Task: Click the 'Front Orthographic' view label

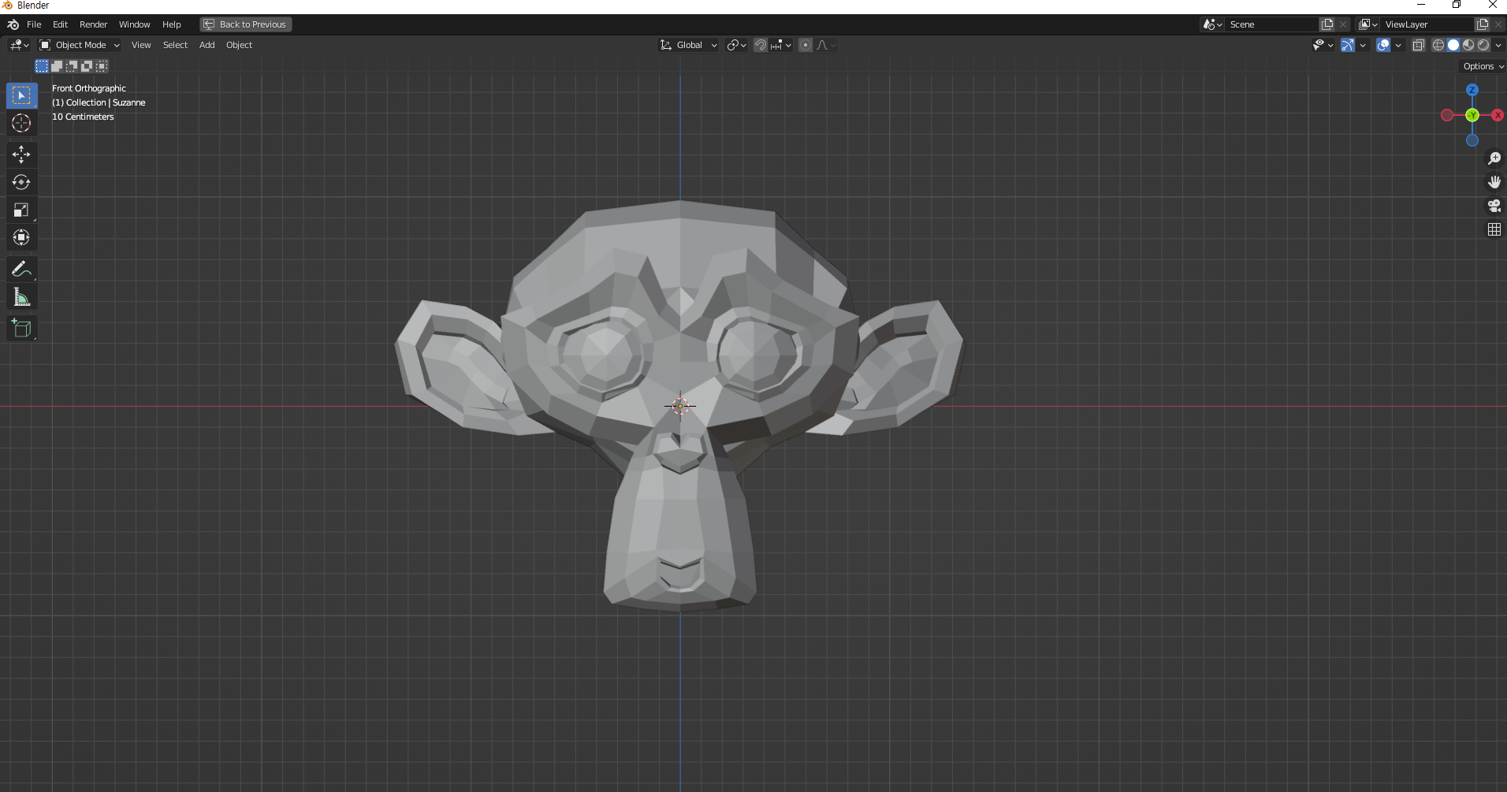Action: (89, 88)
